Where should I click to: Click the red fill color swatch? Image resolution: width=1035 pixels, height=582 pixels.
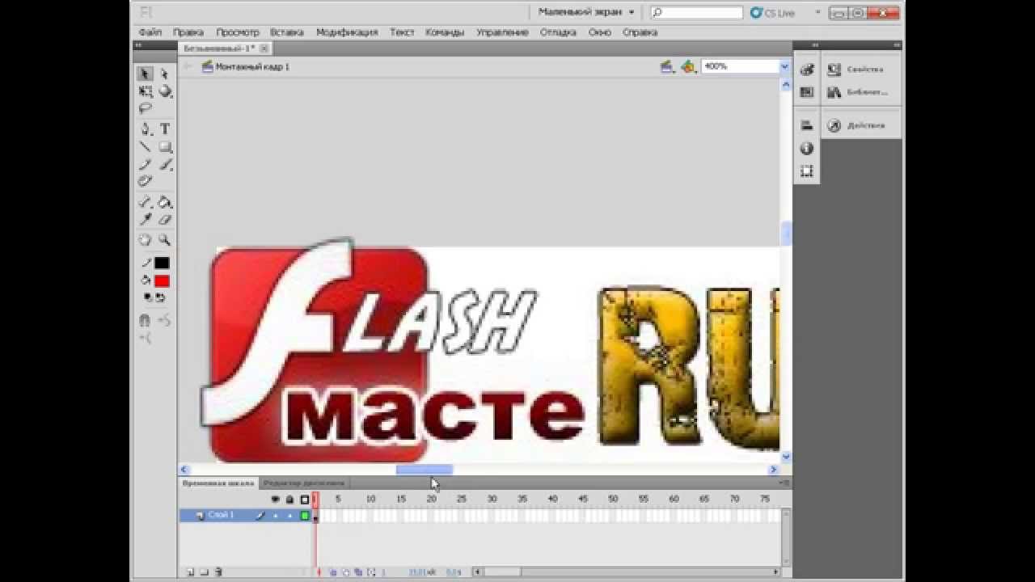(x=162, y=280)
